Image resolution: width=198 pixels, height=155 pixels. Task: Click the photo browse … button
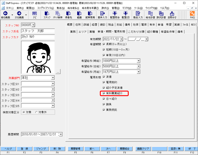coord(58,71)
